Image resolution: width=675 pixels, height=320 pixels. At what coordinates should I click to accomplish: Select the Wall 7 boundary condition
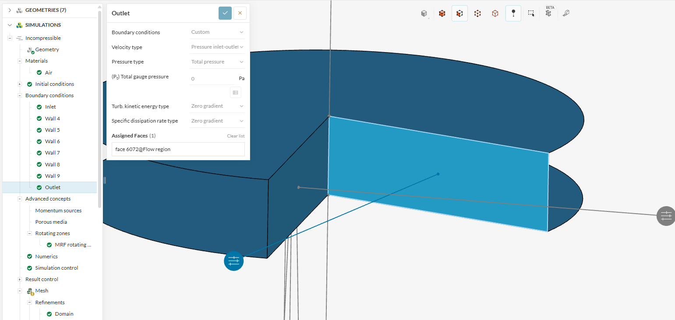pyautogui.click(x=53, y=153)
